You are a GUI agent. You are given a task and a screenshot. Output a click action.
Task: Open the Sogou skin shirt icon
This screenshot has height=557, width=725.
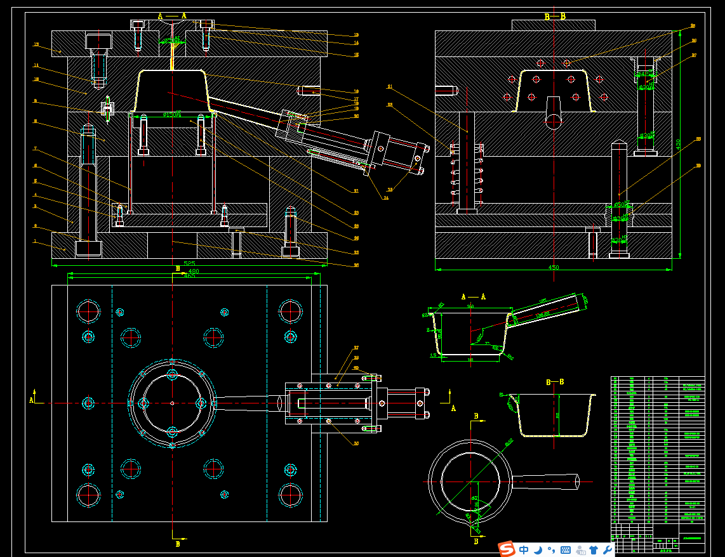(x=594, y=550)
